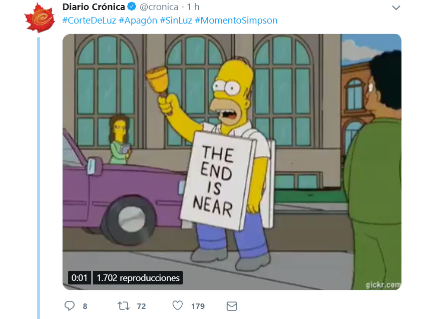Open the #CorteDeLuz hashtag
Viewport: 427px width, 319px height.
click(x=89, y=21)
